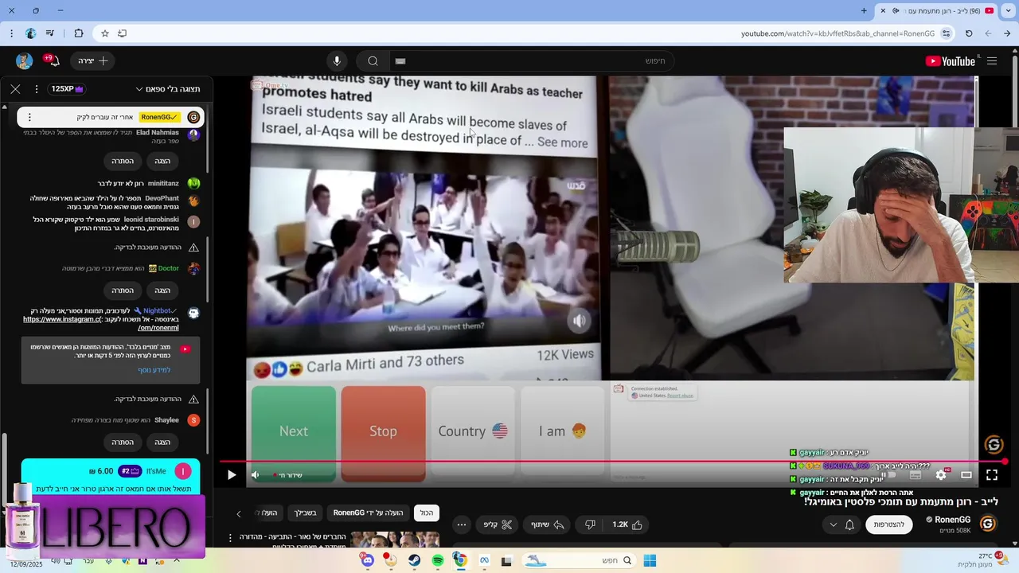The image size is (1019, 573).
Task: Open YouTube notifications bell
Action: click(x=54, y=61)
